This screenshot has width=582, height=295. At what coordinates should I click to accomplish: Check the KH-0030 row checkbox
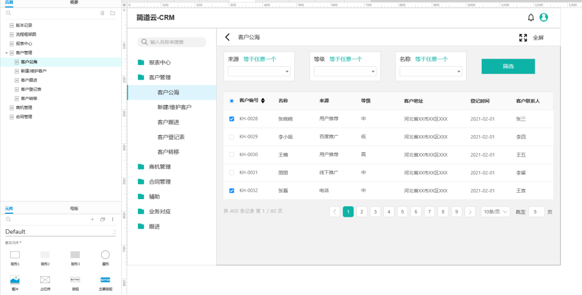click(x=232, y=155)
